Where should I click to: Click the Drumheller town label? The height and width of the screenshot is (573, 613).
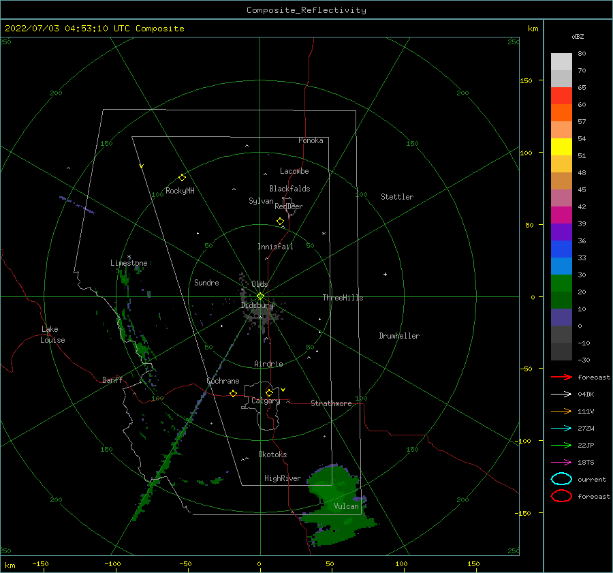point(399,336)
